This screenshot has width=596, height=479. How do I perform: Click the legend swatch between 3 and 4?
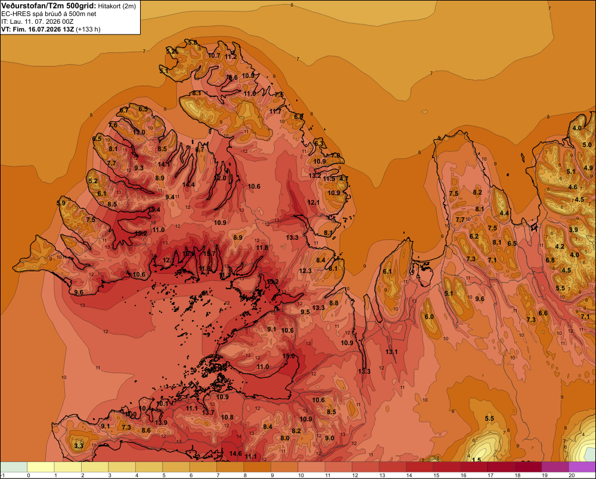click(122, 467)
